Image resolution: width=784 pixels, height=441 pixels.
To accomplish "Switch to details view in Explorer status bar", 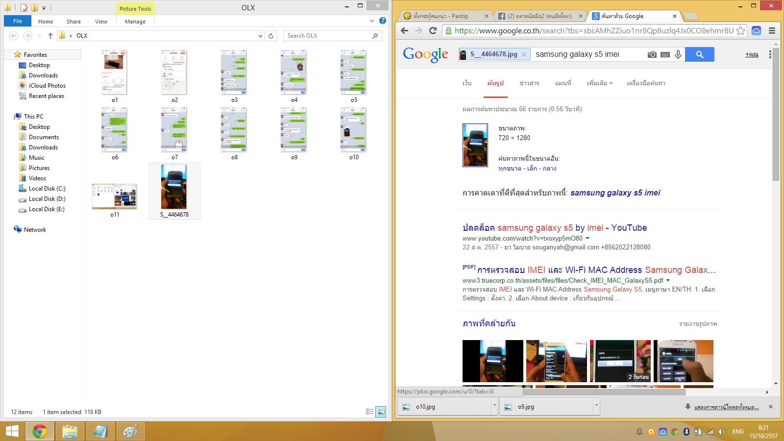I will click(370, 412).
